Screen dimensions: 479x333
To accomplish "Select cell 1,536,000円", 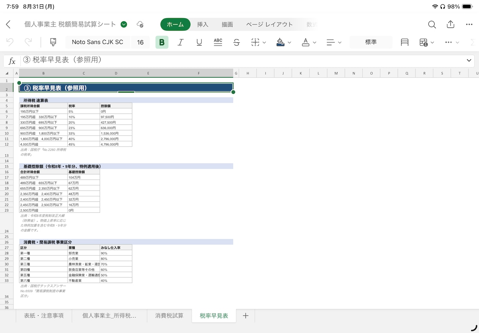I will click(x=116, y=134).
